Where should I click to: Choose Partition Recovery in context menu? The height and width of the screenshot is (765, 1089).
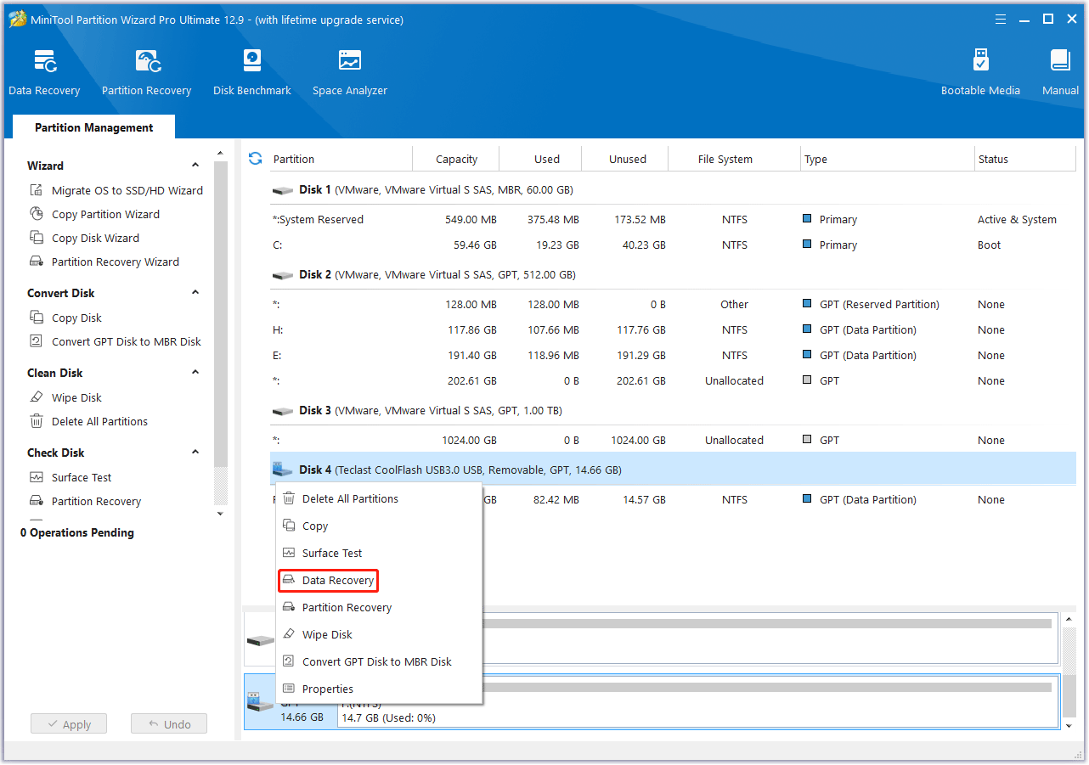point(379,607)
